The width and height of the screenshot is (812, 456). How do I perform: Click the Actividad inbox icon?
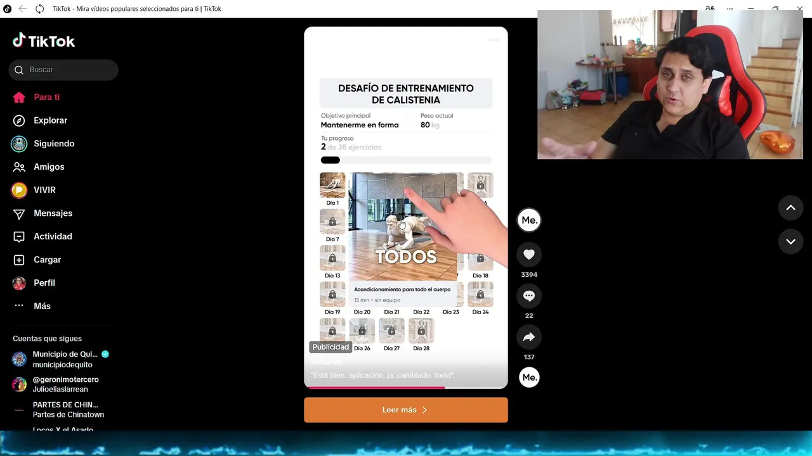pyautogui.click(x=19, y=237)
